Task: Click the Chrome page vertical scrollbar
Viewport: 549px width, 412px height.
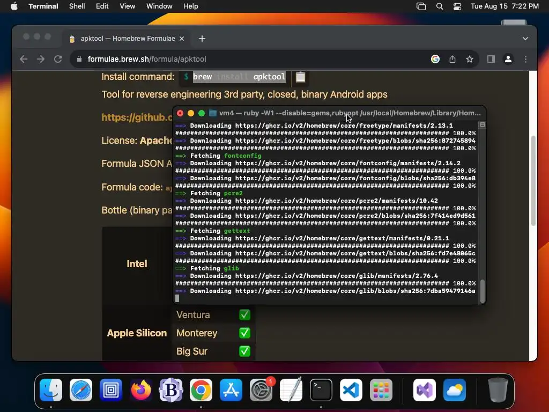Action: point(533,180)
